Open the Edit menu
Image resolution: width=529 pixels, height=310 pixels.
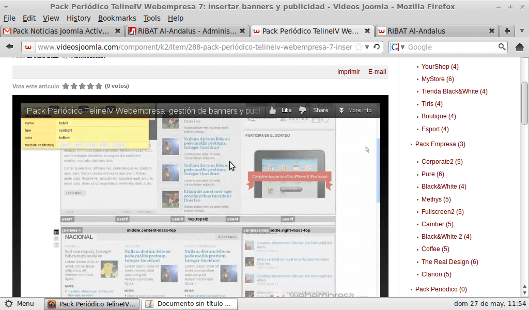[29, 18]
